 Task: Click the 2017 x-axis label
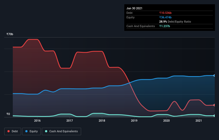(x=70, y=121)
